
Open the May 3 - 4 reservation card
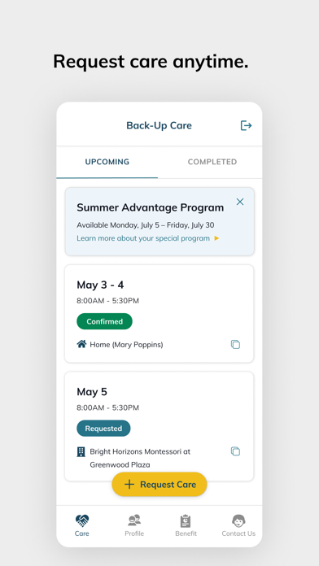(159, 314)
